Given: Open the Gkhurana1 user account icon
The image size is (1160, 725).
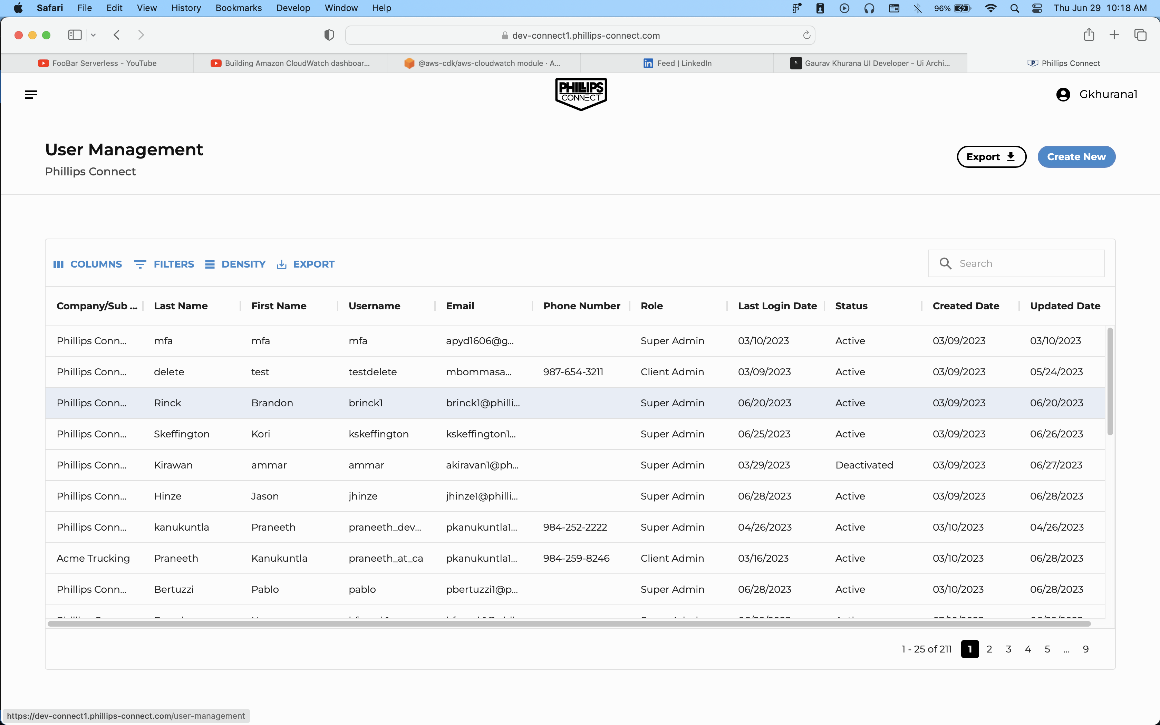Looking at the screenshot, I should point(1063,95).
